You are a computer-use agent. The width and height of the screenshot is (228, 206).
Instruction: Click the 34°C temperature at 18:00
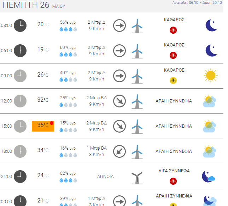coord(43,150)
